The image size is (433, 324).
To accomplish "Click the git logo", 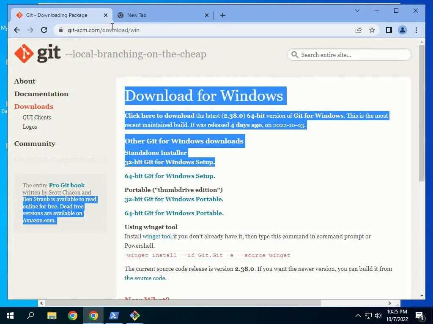I will point(37,54).
